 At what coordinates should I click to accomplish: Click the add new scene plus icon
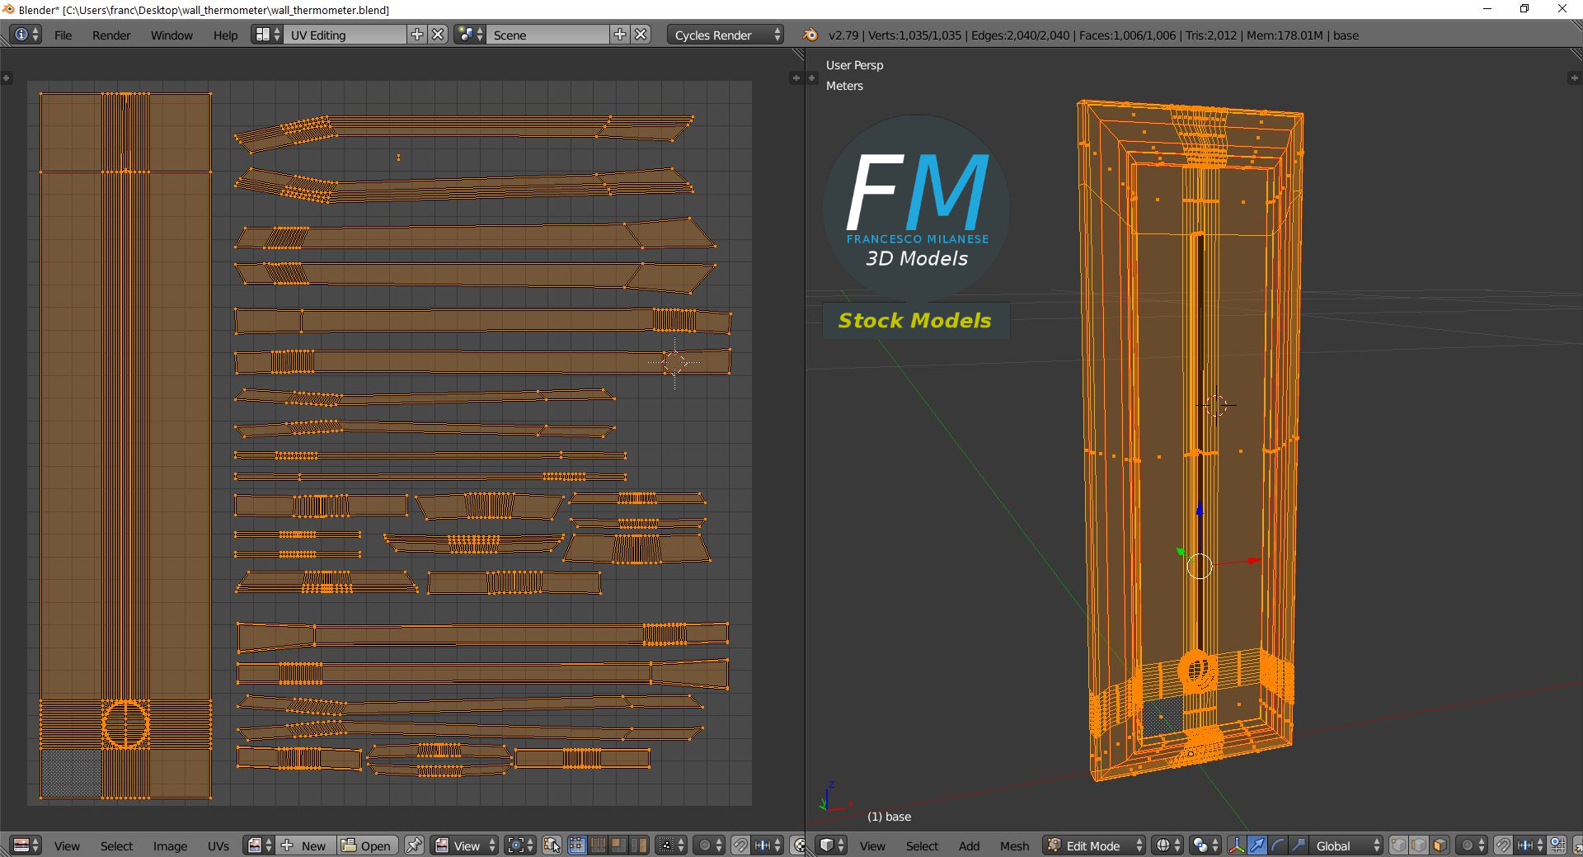(620, 35)
